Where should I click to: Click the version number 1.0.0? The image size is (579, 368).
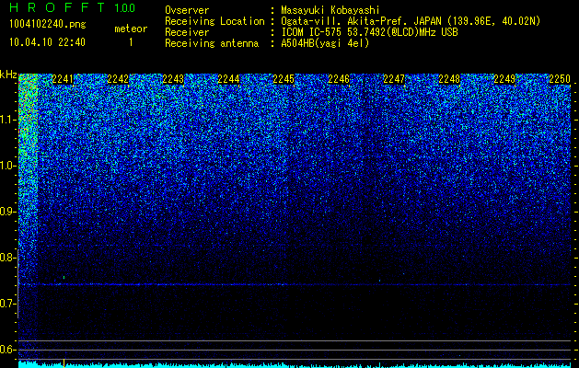pyautogui.click(x=125, y=7)
